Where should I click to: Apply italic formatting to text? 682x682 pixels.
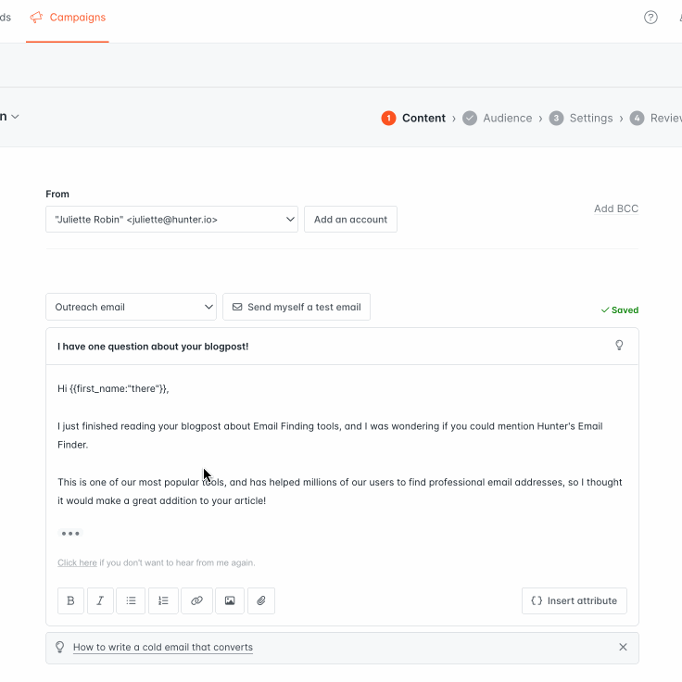[x=100, y=600]
